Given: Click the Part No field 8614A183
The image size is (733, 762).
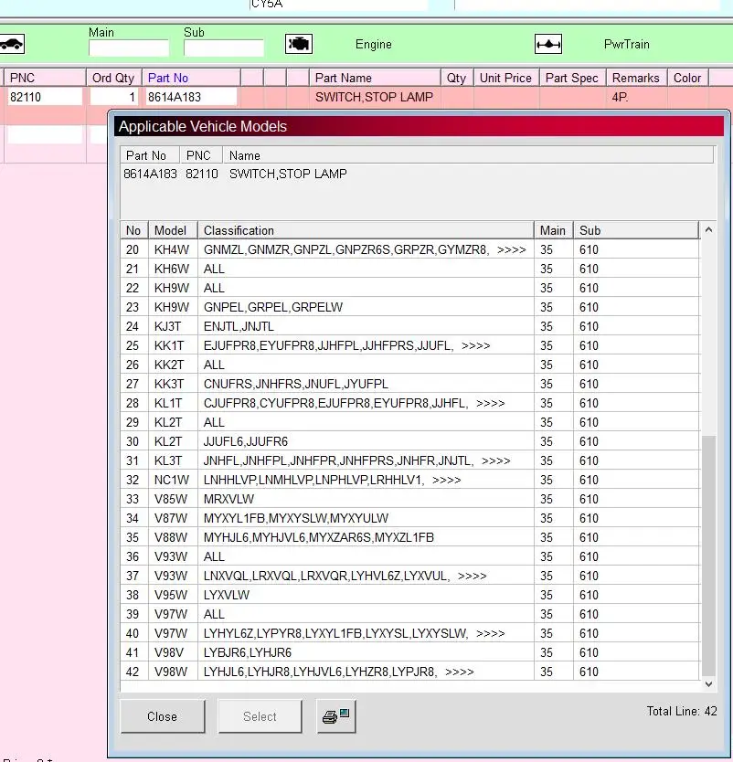Looking at the screenshot, I should pos(190,97).
